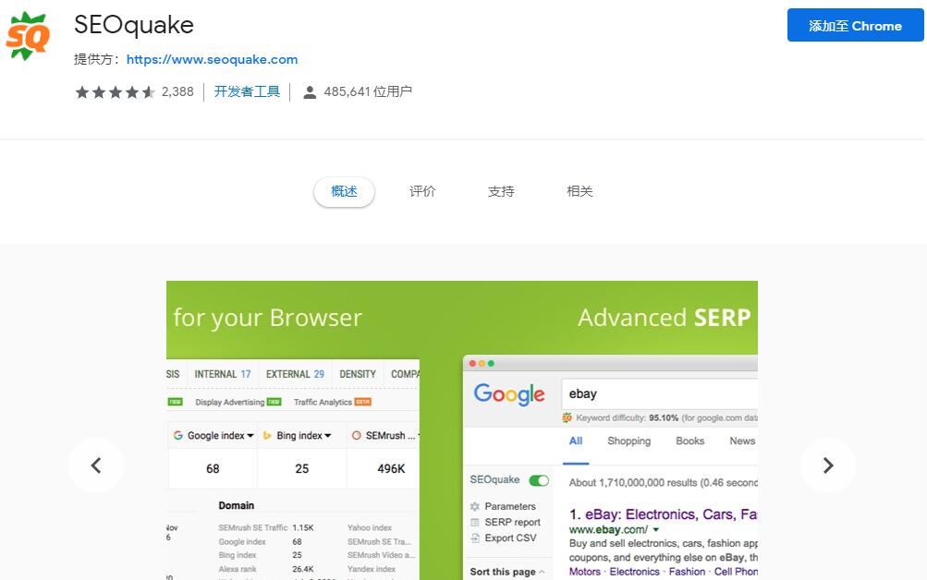Go to next screenshot with right arrow
Screen dimensions: 927x580
click(x=828, y=465)
